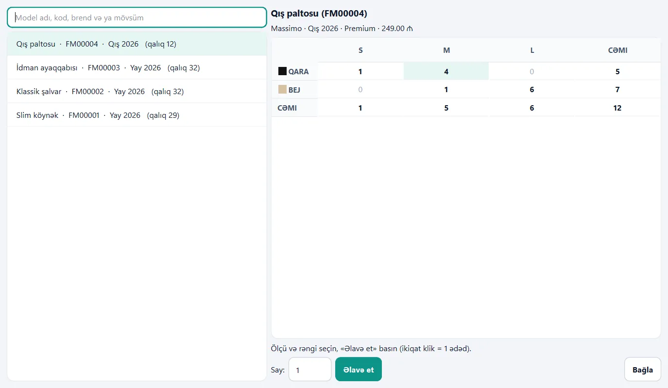Viewport: 668px width, 388px height.
Task: Click the beige BEJ color swatch
Action: coord(282,89)
